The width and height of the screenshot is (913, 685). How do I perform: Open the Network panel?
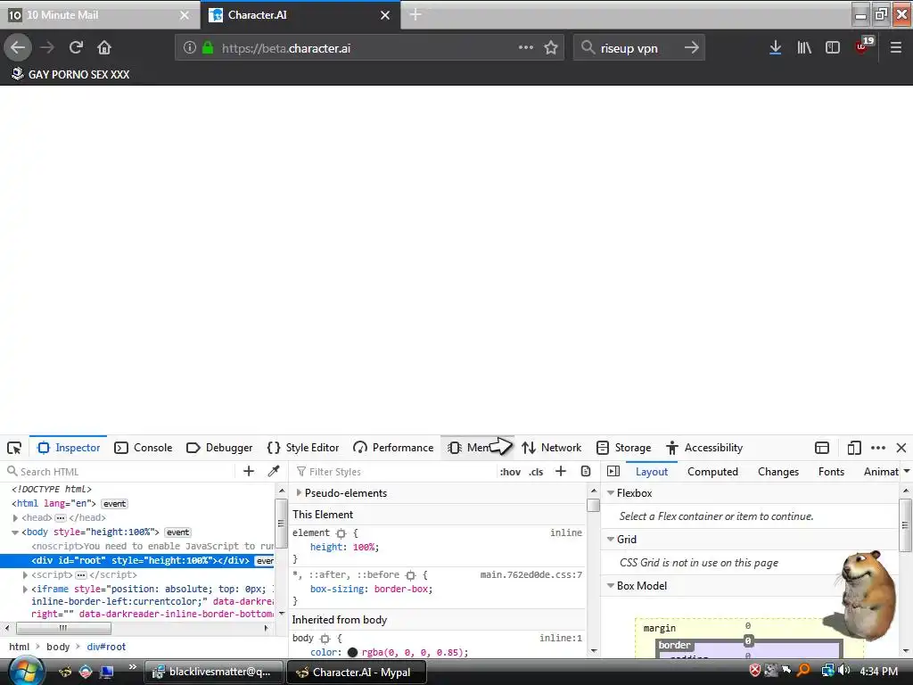[551, 448]
